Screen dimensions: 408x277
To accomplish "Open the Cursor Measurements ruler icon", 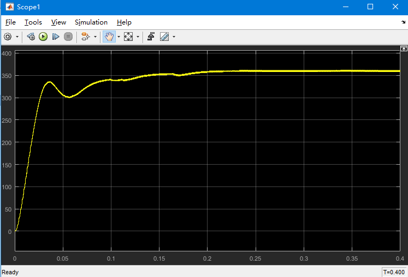I will [x=164, y=37].
